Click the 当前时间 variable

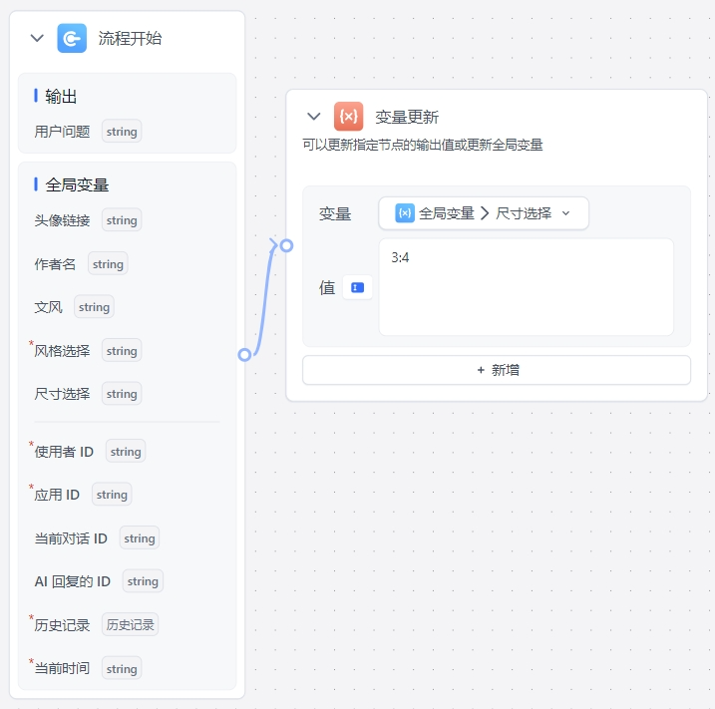pyautogui.click(x=62, y=668)
